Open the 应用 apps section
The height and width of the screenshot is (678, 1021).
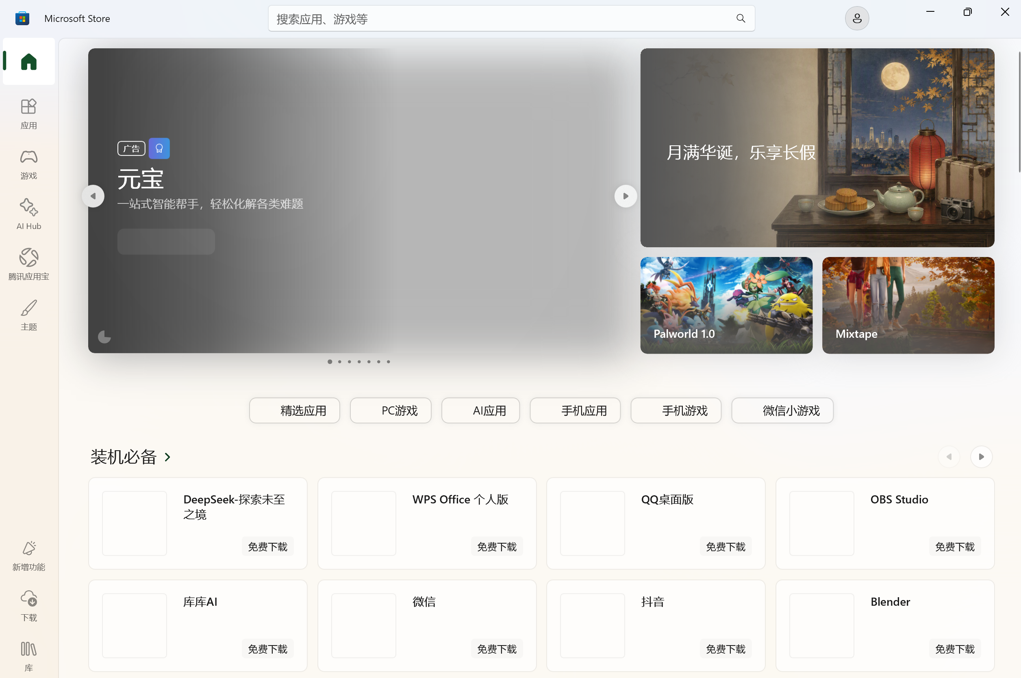pos(28,114)
